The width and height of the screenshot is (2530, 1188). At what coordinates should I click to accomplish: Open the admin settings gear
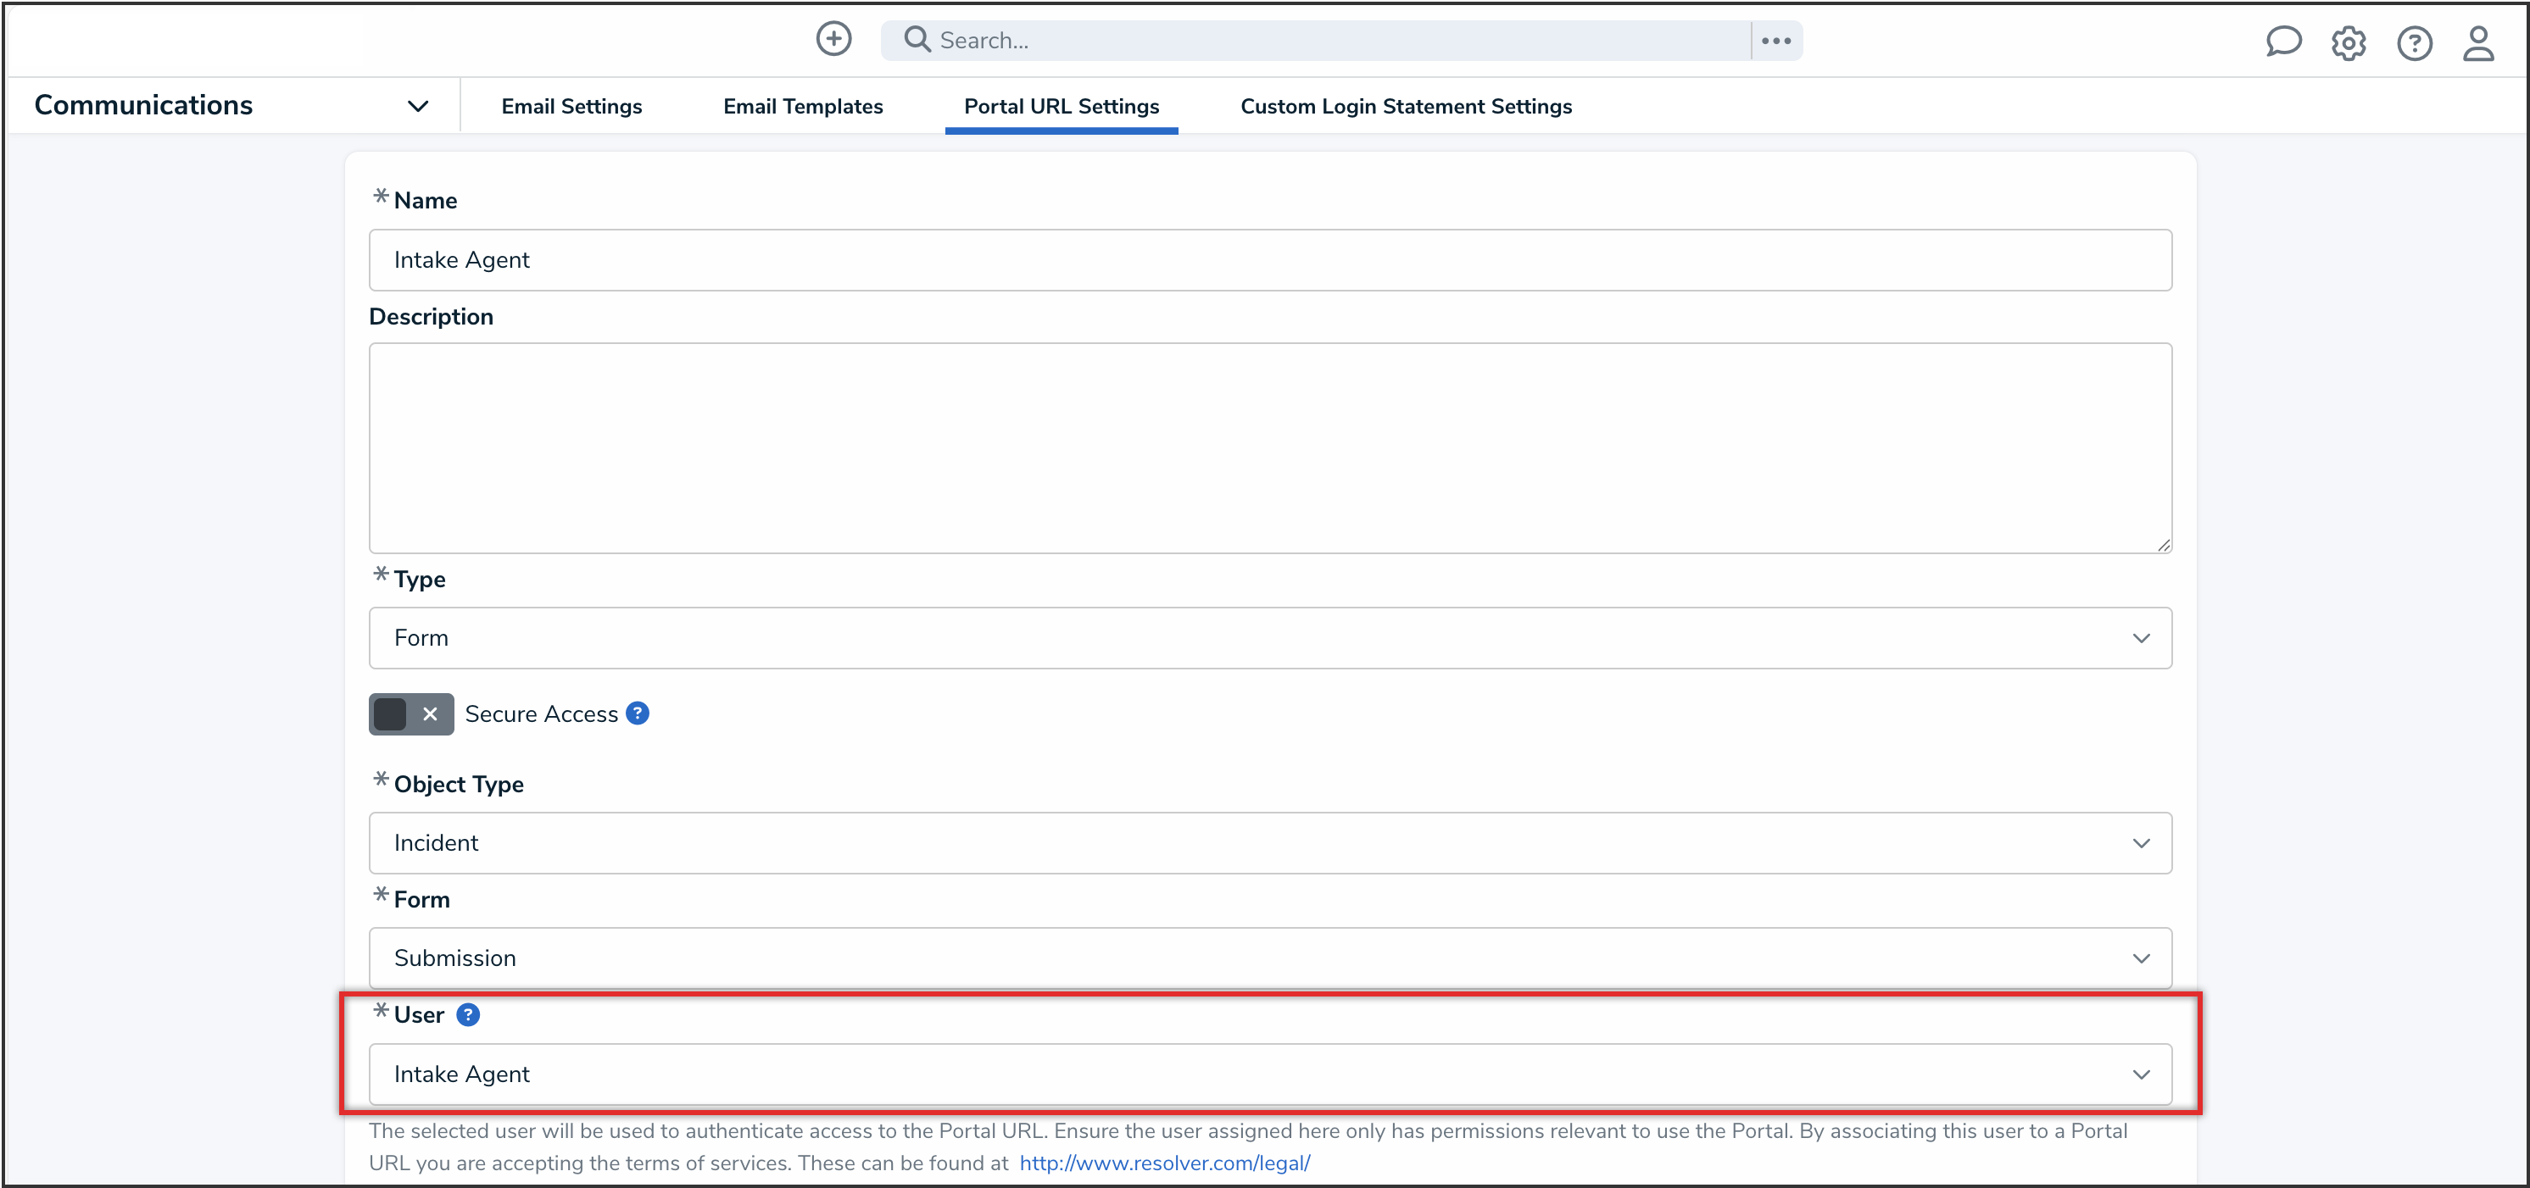(2349, 43)
